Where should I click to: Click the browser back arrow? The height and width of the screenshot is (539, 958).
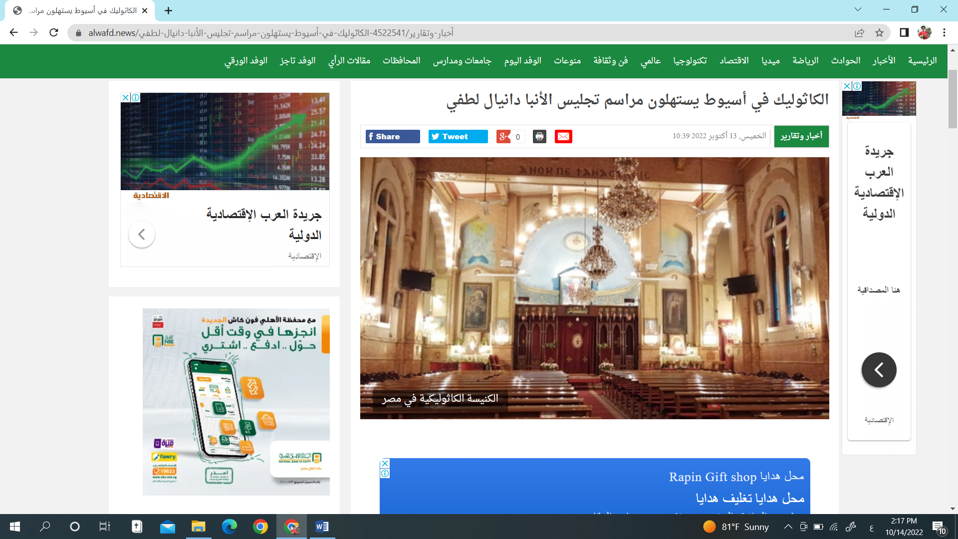click(13, 32)
